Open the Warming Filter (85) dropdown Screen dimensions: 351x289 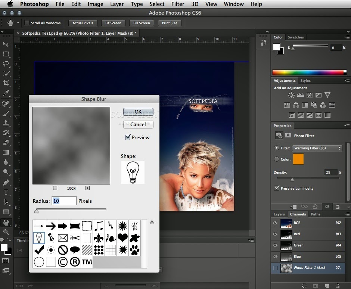coord(317,148)
